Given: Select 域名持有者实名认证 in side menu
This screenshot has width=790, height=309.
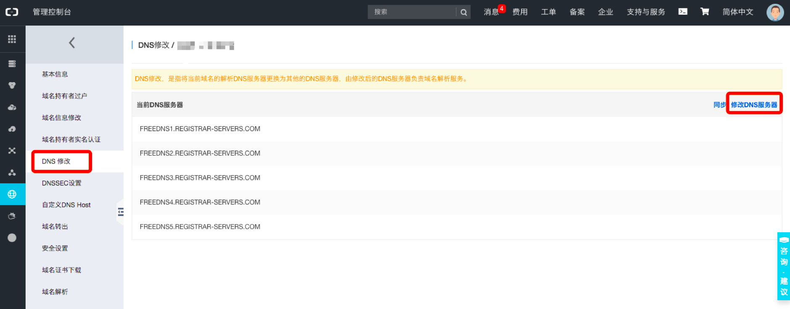Looking at the screenshot, I should point(71,140).
